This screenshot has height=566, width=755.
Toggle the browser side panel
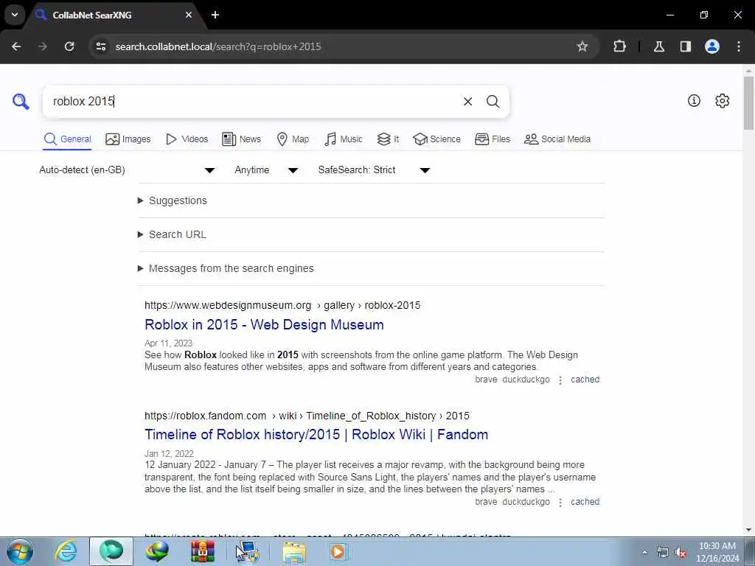(x=685, y=46)
